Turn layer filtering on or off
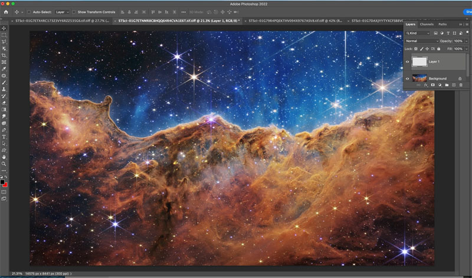Screen dimensions: 472x278 pyautogui.click(x=467, y=32)
